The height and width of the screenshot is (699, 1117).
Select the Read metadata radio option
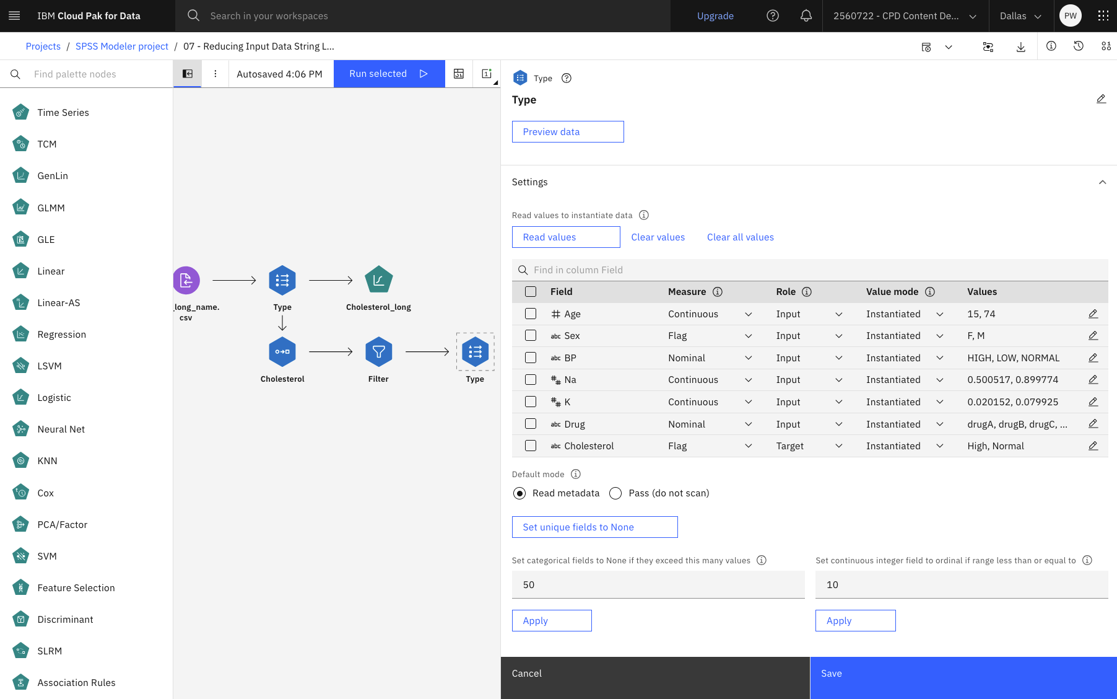click(x=519, y=493)
